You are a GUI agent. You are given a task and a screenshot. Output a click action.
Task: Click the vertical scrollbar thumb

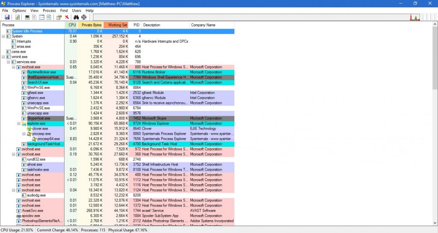[x=435, y=58]
